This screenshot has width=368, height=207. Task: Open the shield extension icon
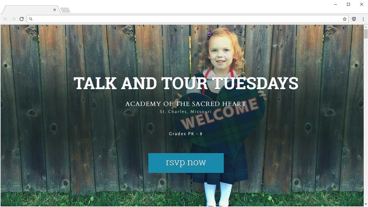pyautogui.click(x=354, y=19)
